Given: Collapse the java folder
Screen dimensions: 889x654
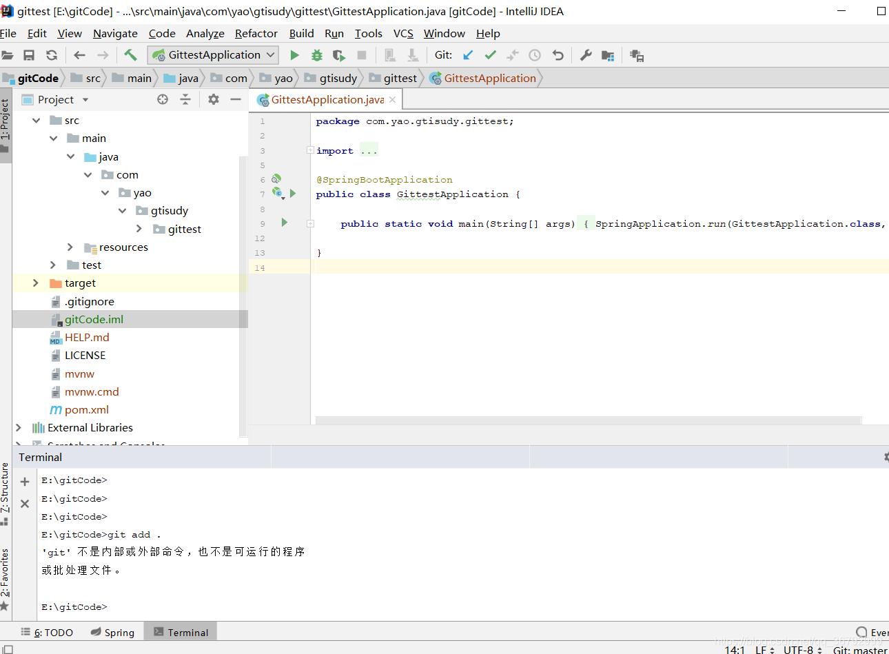Looking at the screenshot, I should [x=70, y=156].
